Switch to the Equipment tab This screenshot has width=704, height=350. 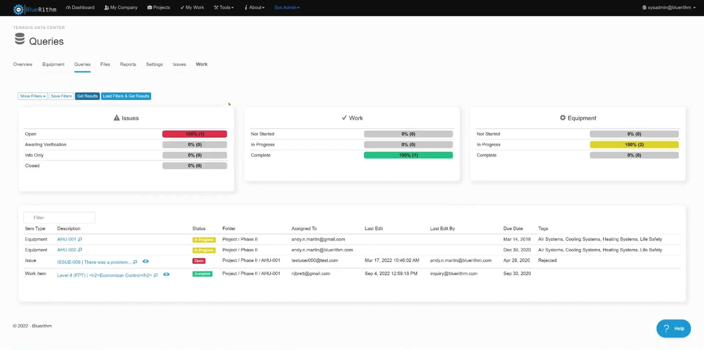[53, 64]
